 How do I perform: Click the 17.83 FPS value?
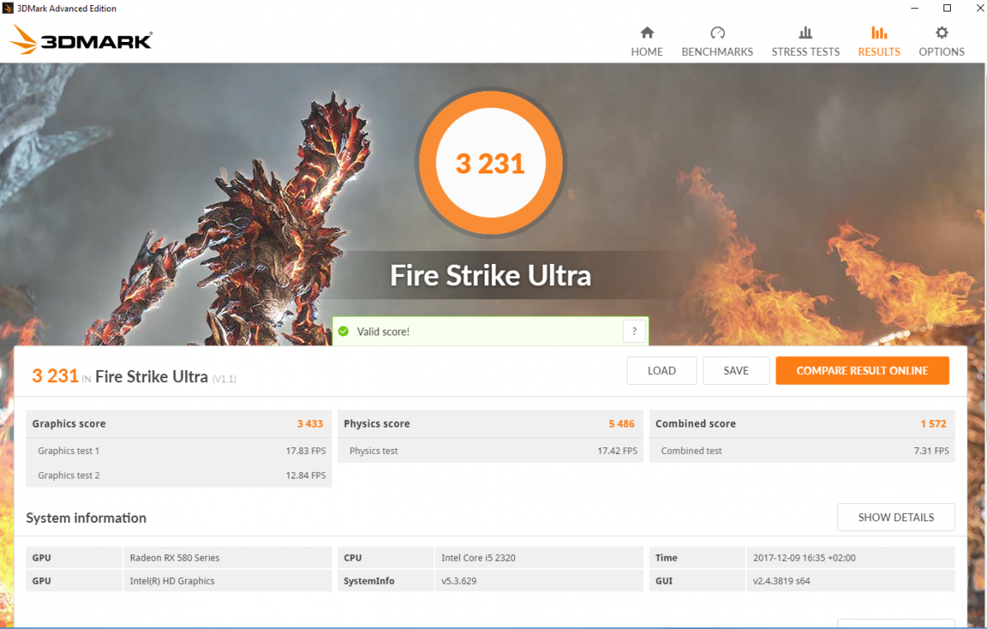pos(306,451)
